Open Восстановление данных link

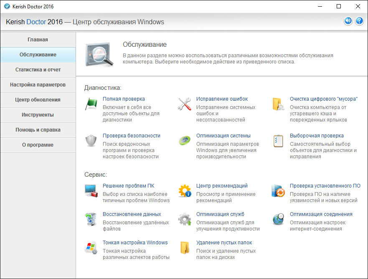(132, 214)
